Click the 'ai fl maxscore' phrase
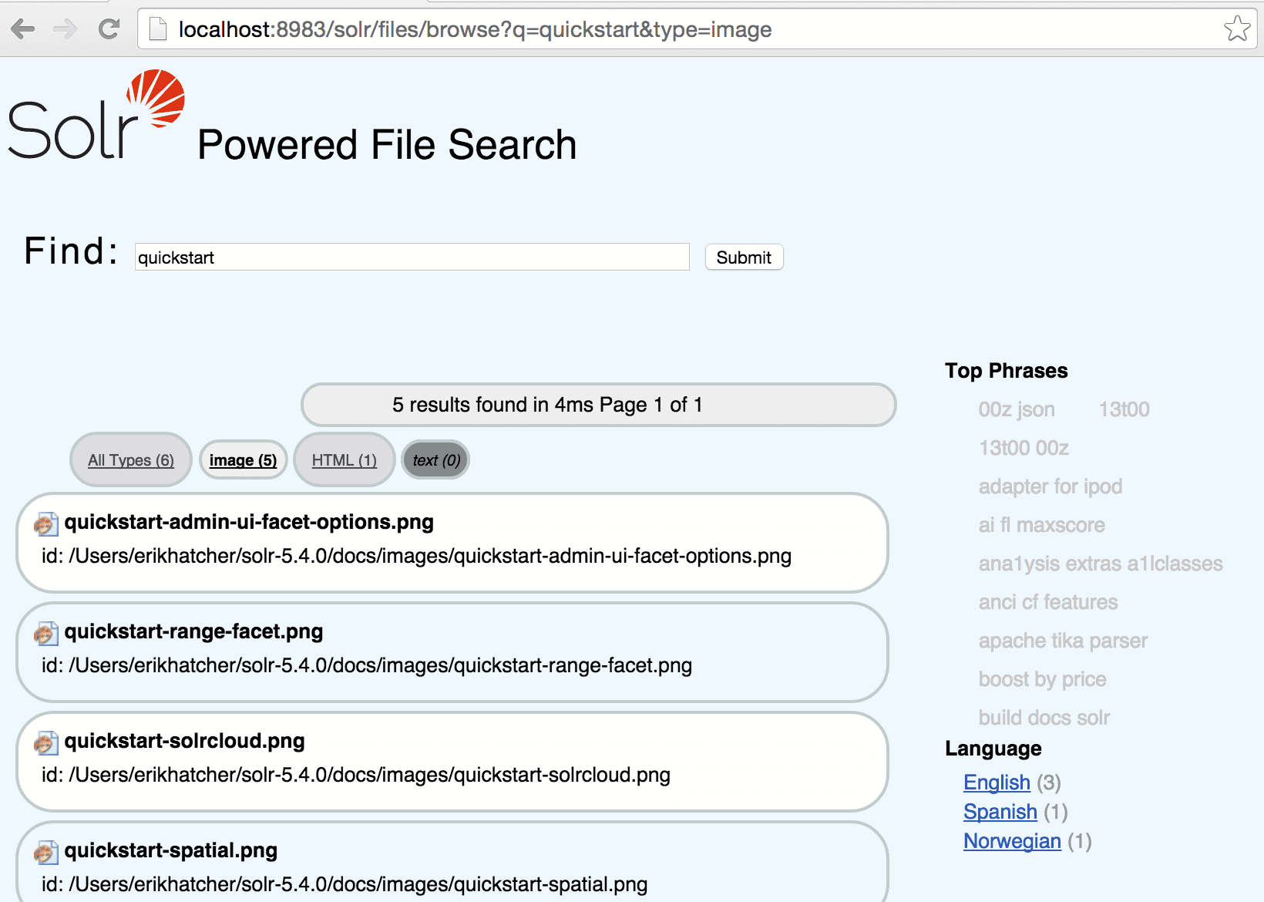The width and height of the screenshot is (1264, 902). point(1042,525)
